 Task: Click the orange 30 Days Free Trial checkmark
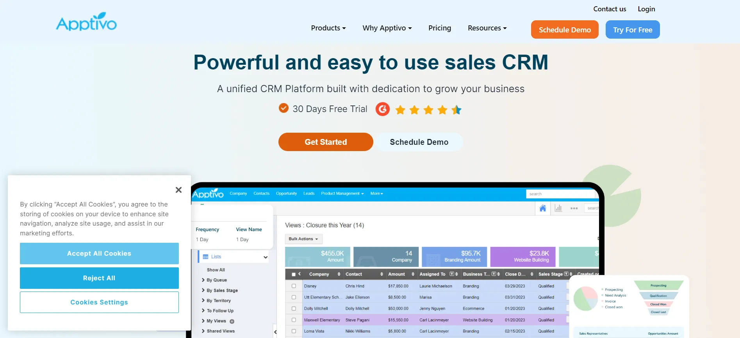click(x=284, y=108)
